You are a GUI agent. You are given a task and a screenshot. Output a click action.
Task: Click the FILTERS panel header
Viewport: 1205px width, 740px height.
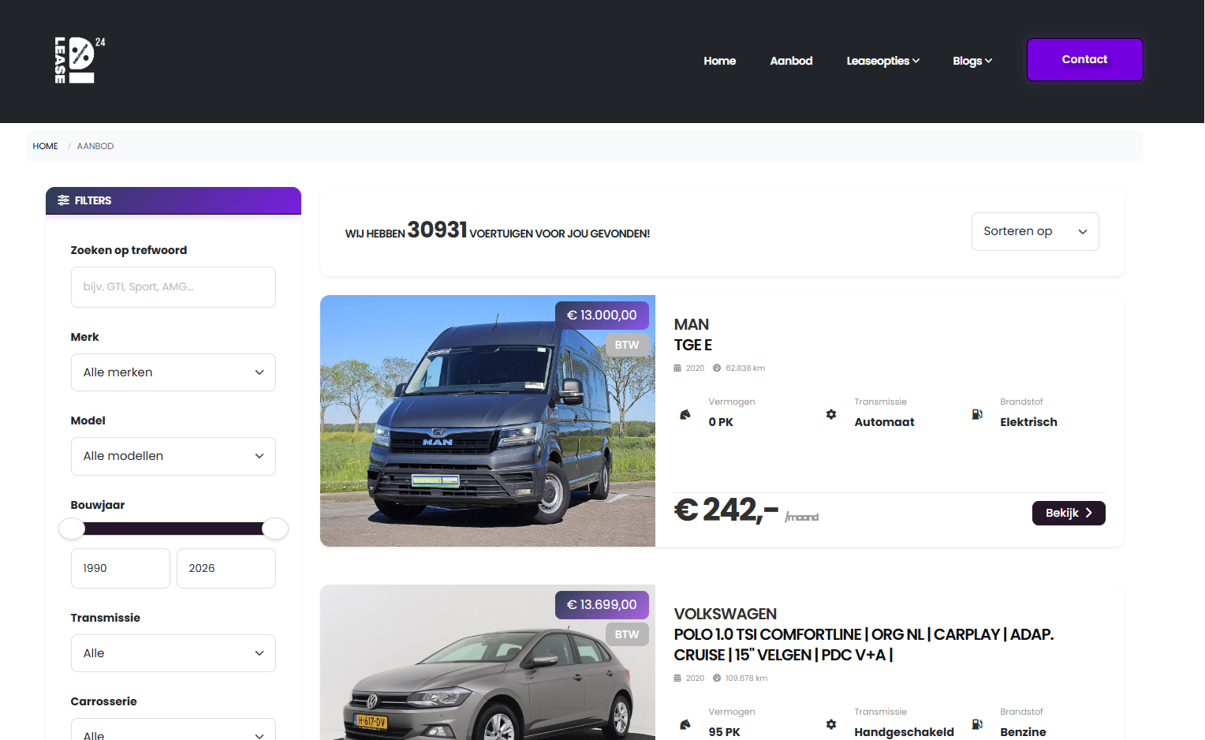click(x=173, y=200)
